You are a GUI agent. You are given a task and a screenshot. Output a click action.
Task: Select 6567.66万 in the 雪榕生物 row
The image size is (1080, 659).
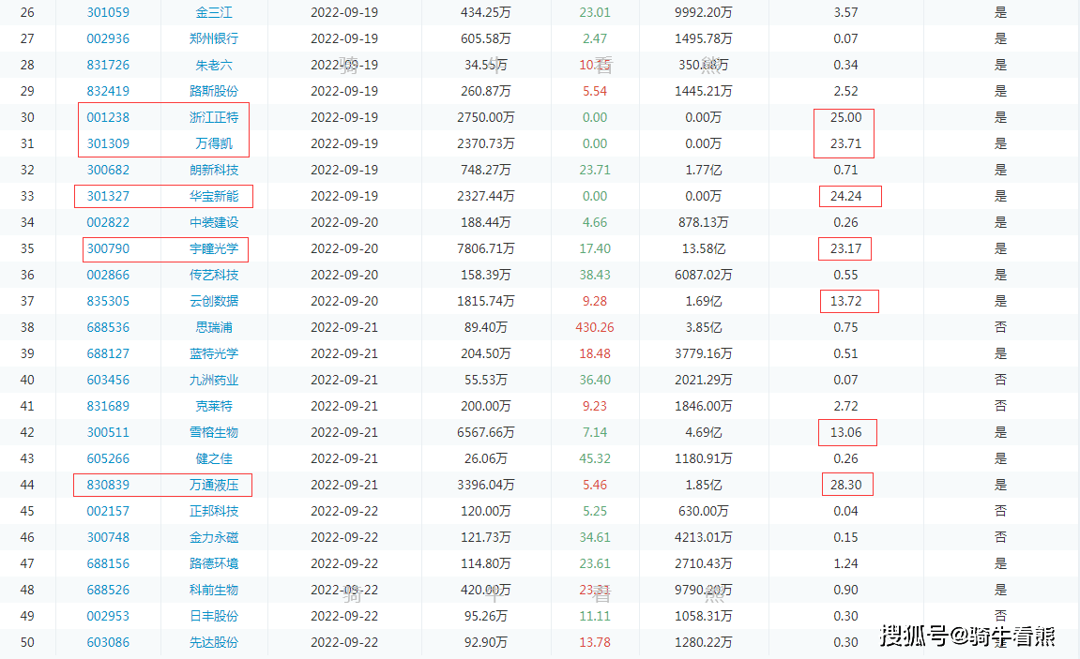click(x=486, y=432)
